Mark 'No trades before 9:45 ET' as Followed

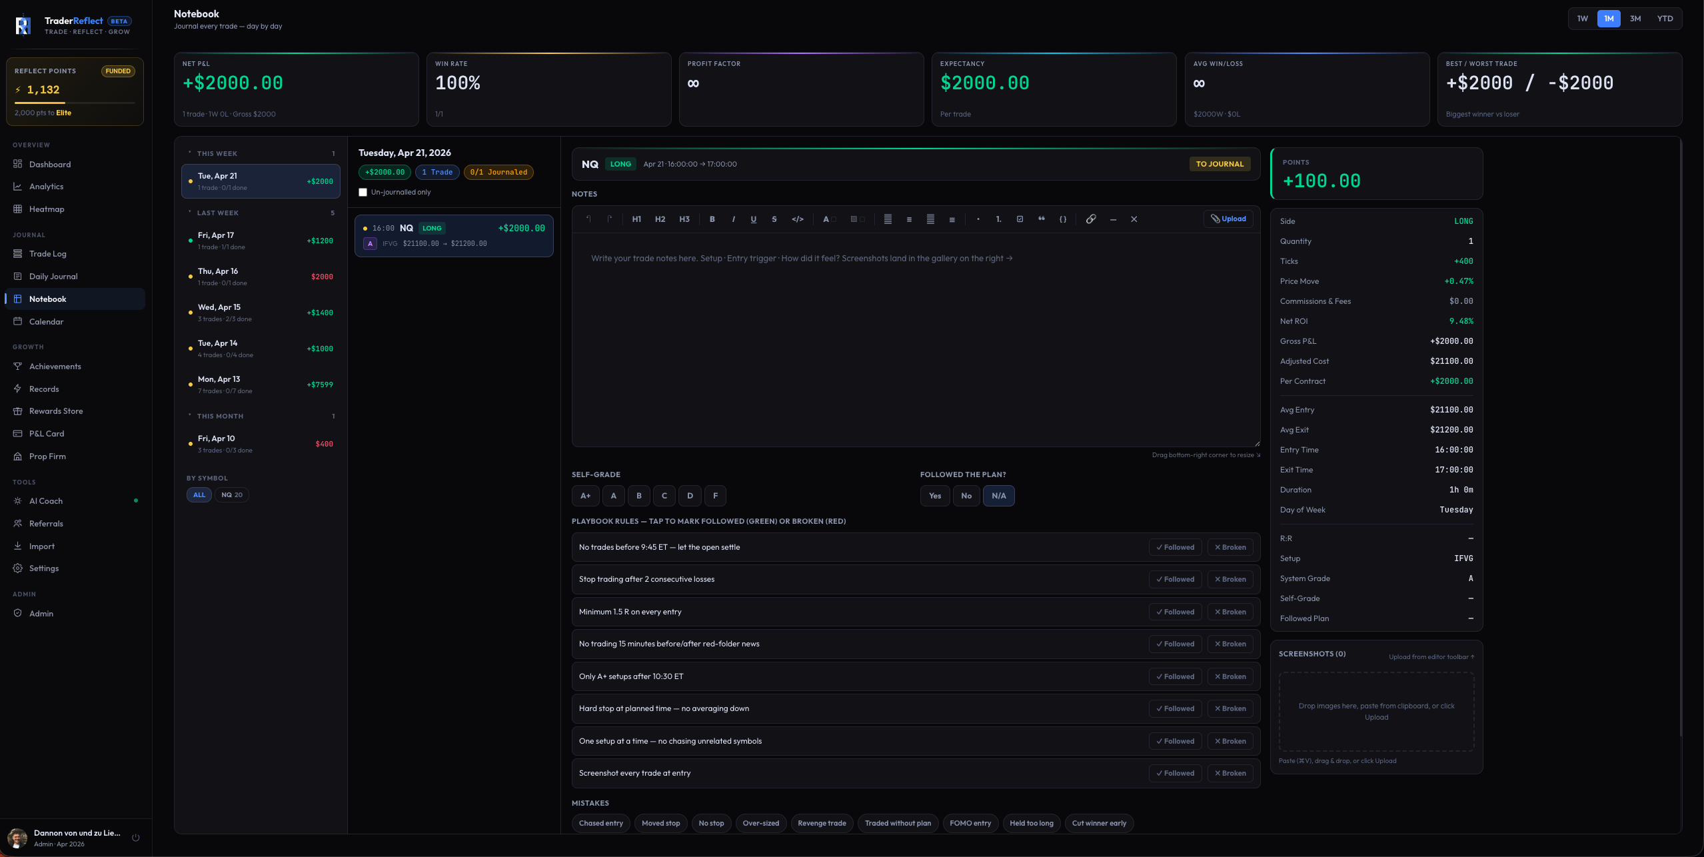click(x=1176, y=548)
